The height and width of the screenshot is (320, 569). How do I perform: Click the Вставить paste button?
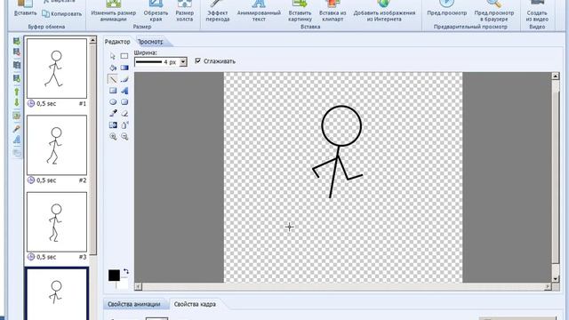(25, 9)
